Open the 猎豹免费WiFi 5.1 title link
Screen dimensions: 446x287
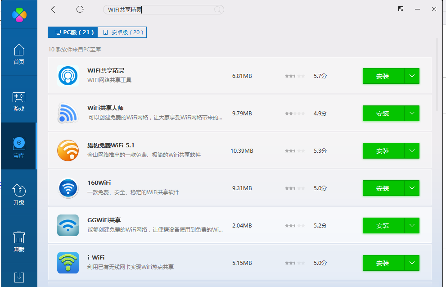click(x=111, y=145)
